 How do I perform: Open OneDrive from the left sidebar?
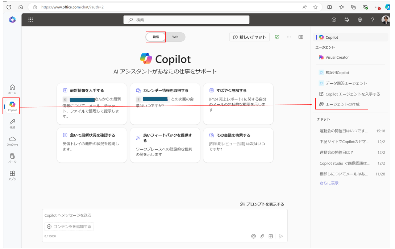12,141
